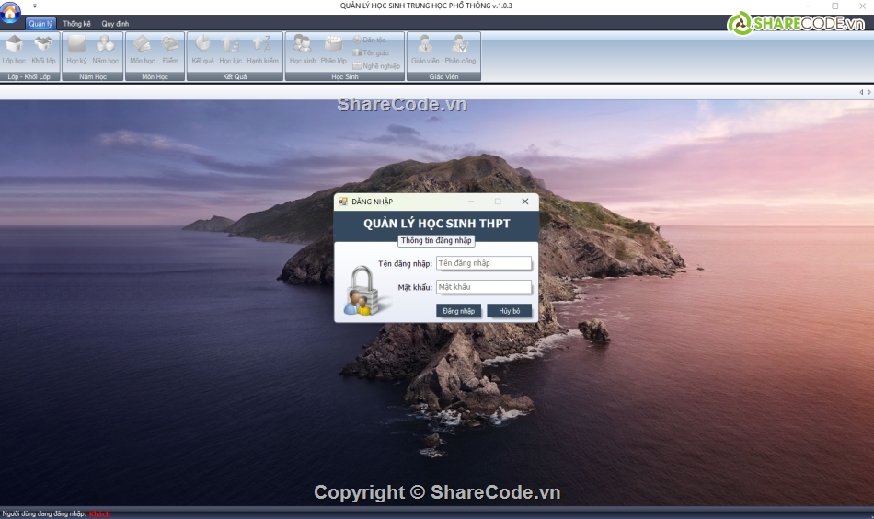The width and height of the screenshot is (874, 519).
Task: Select the Học kỳ icon
Action: [76, 49]
